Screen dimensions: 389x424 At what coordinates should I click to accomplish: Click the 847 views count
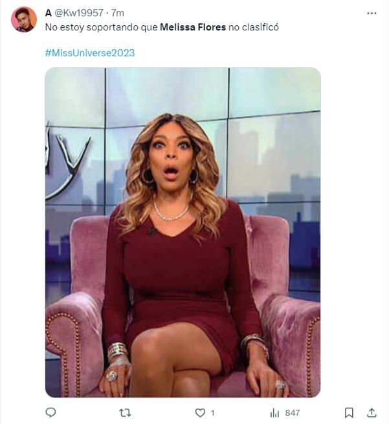(293, 413)
